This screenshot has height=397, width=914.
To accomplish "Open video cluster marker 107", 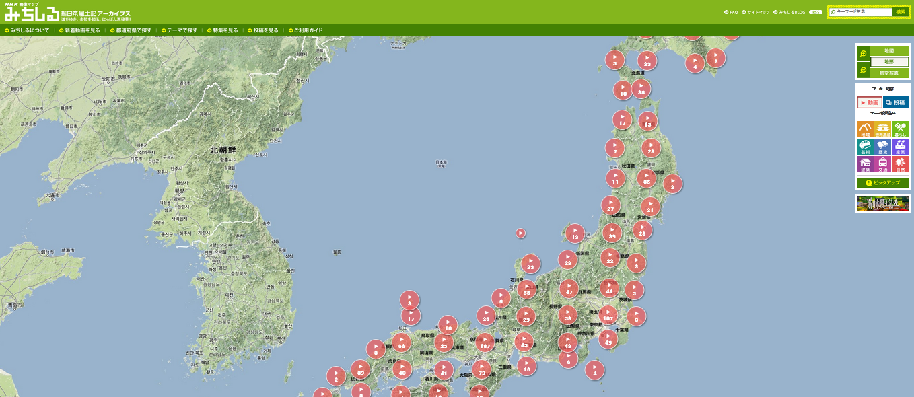I will (x=608, y=315).
